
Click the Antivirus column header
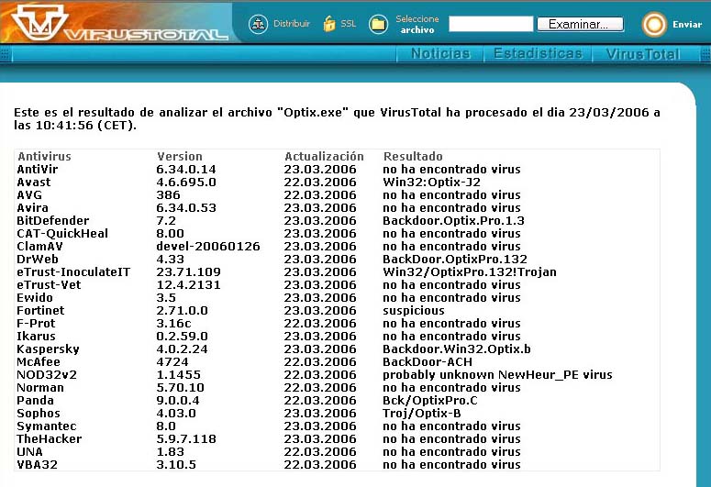pos(44,157)
